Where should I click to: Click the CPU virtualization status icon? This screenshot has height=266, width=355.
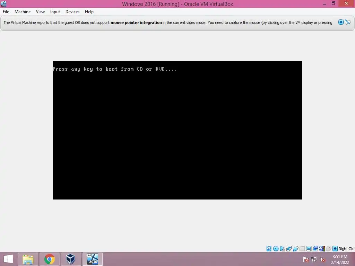[x=322, y=249]
